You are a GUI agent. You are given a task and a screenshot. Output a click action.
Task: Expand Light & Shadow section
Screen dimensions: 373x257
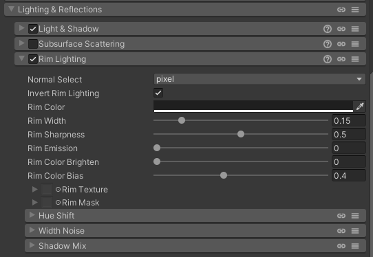(x=21, y=28)
